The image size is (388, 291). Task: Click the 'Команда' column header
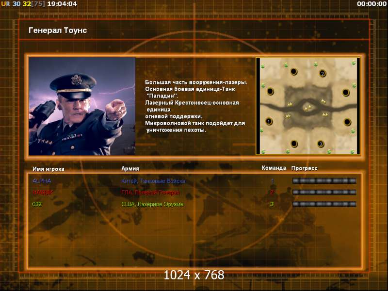point(274,168)
